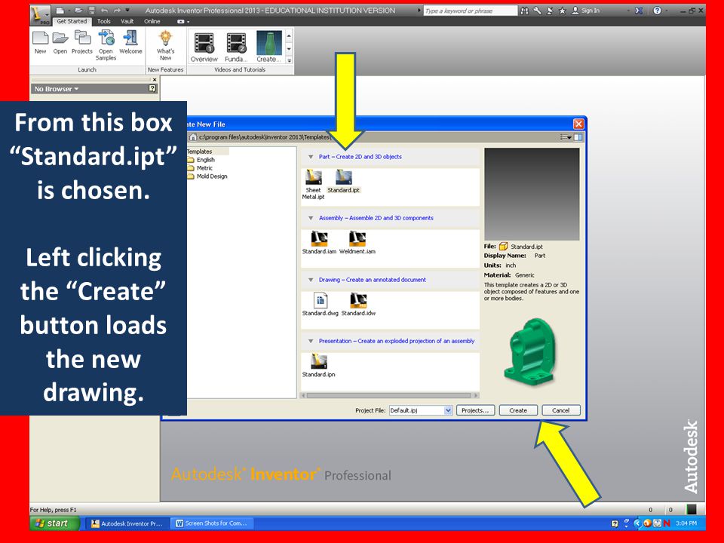Open the Inventor application menu (I PRO logo)
This screenshot has height=543, width=724.
coord(41,15)
